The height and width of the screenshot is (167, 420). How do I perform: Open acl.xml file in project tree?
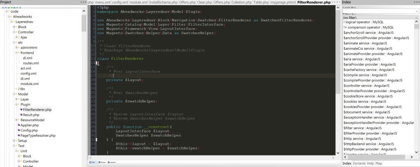[26, 68]
